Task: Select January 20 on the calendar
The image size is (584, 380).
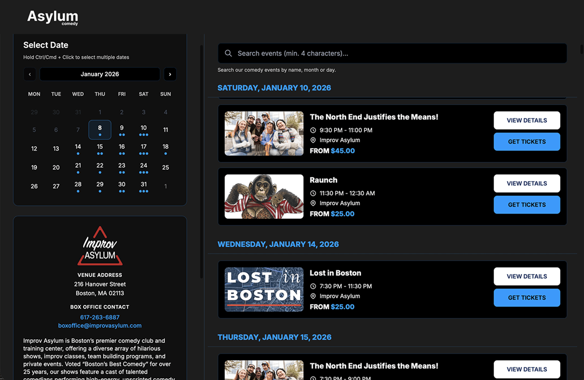Action: 56,167
